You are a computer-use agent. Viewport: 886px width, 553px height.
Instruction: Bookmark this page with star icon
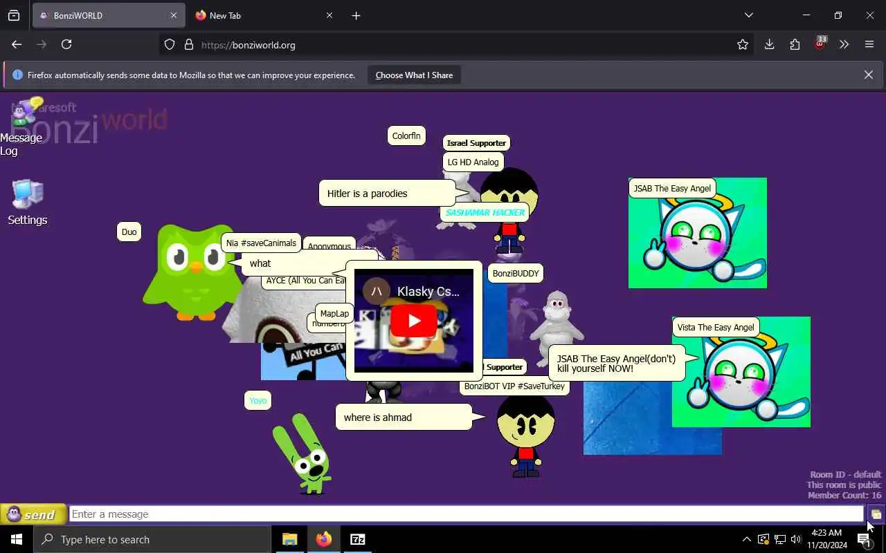tap(743, 45)
